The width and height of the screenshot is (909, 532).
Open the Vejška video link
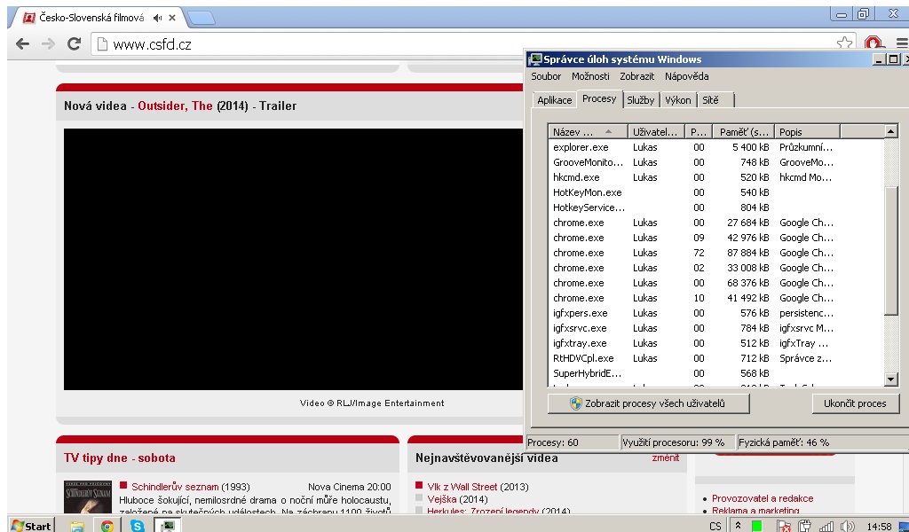pos(442,499)
